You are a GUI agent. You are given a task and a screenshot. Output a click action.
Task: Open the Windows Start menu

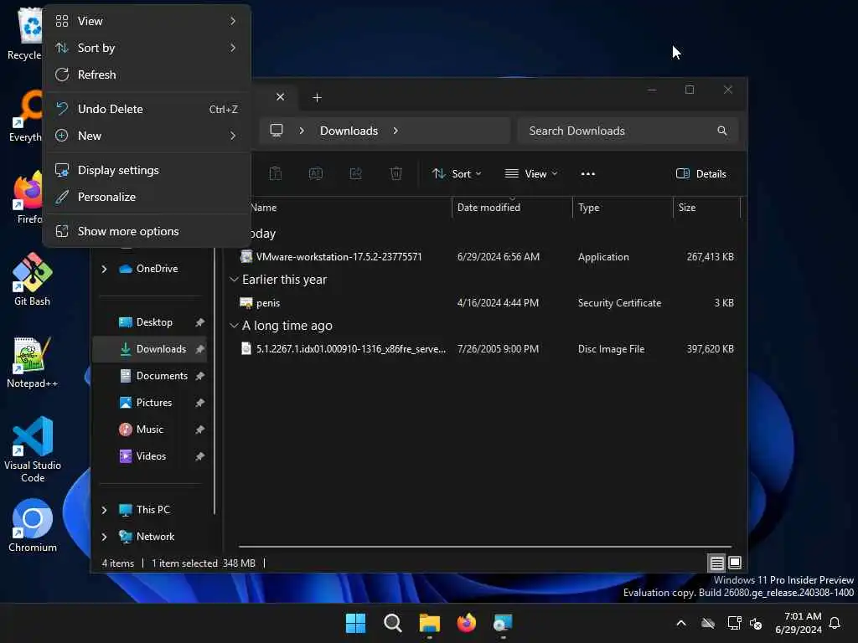click(x=355, y=623)
